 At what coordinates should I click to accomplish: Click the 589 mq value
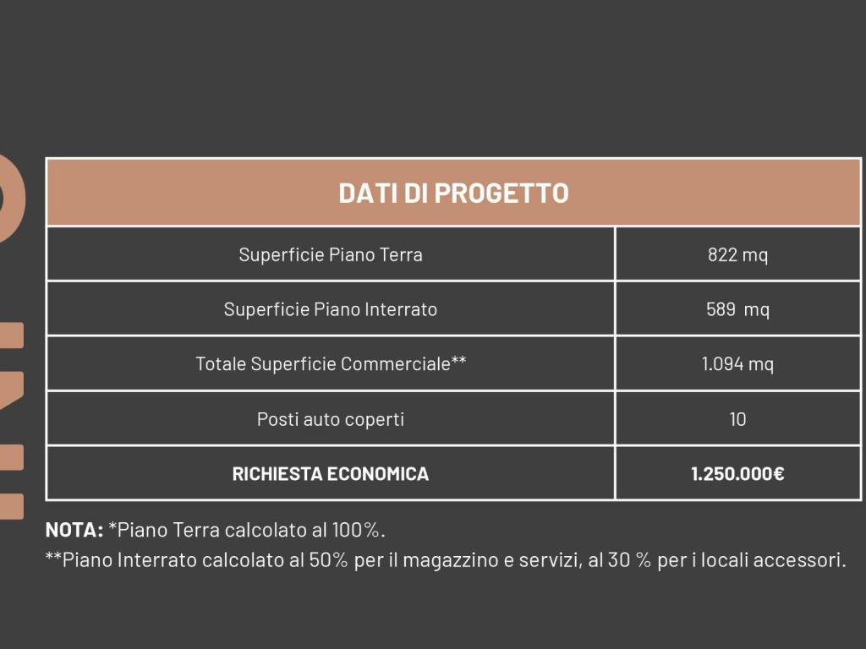coord(737,309)
